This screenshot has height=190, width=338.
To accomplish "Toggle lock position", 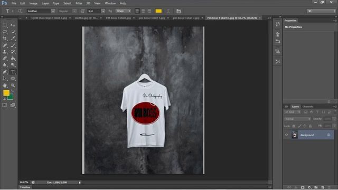I will 305,126.
